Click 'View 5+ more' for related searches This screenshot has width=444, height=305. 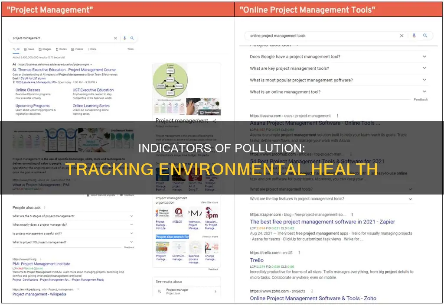click(x=210, y=237)
